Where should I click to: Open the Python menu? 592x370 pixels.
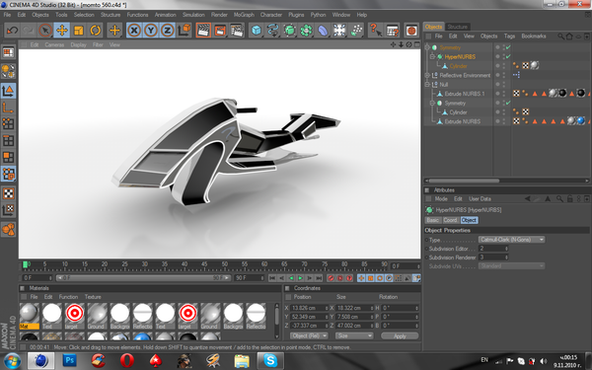click(318, 15)
